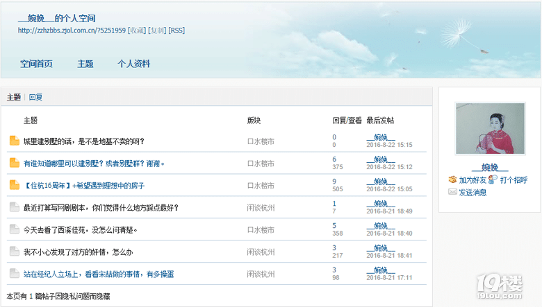
Task: Click 闲谈杭州 board in 奸情 row
Action: [x=261, y=252]
